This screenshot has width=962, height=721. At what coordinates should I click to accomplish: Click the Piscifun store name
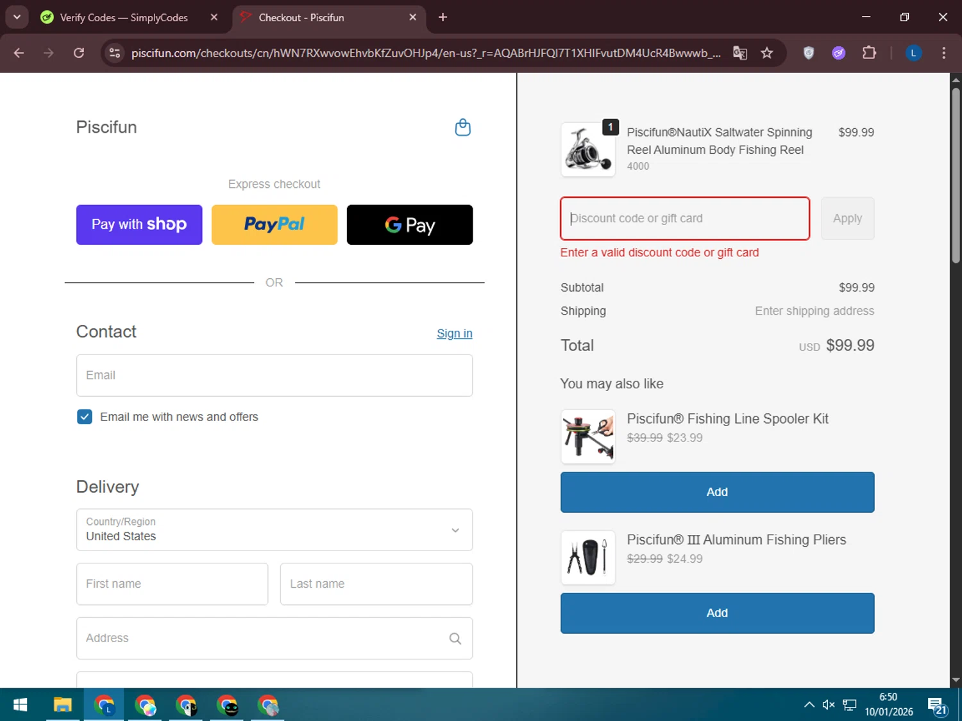point(106,127)
